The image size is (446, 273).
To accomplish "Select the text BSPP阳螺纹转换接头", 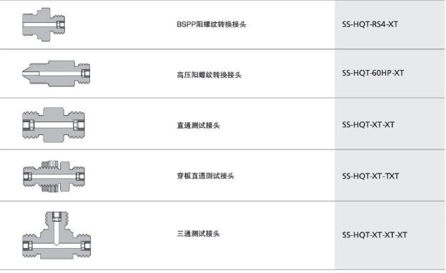I will tap(212, 24).
